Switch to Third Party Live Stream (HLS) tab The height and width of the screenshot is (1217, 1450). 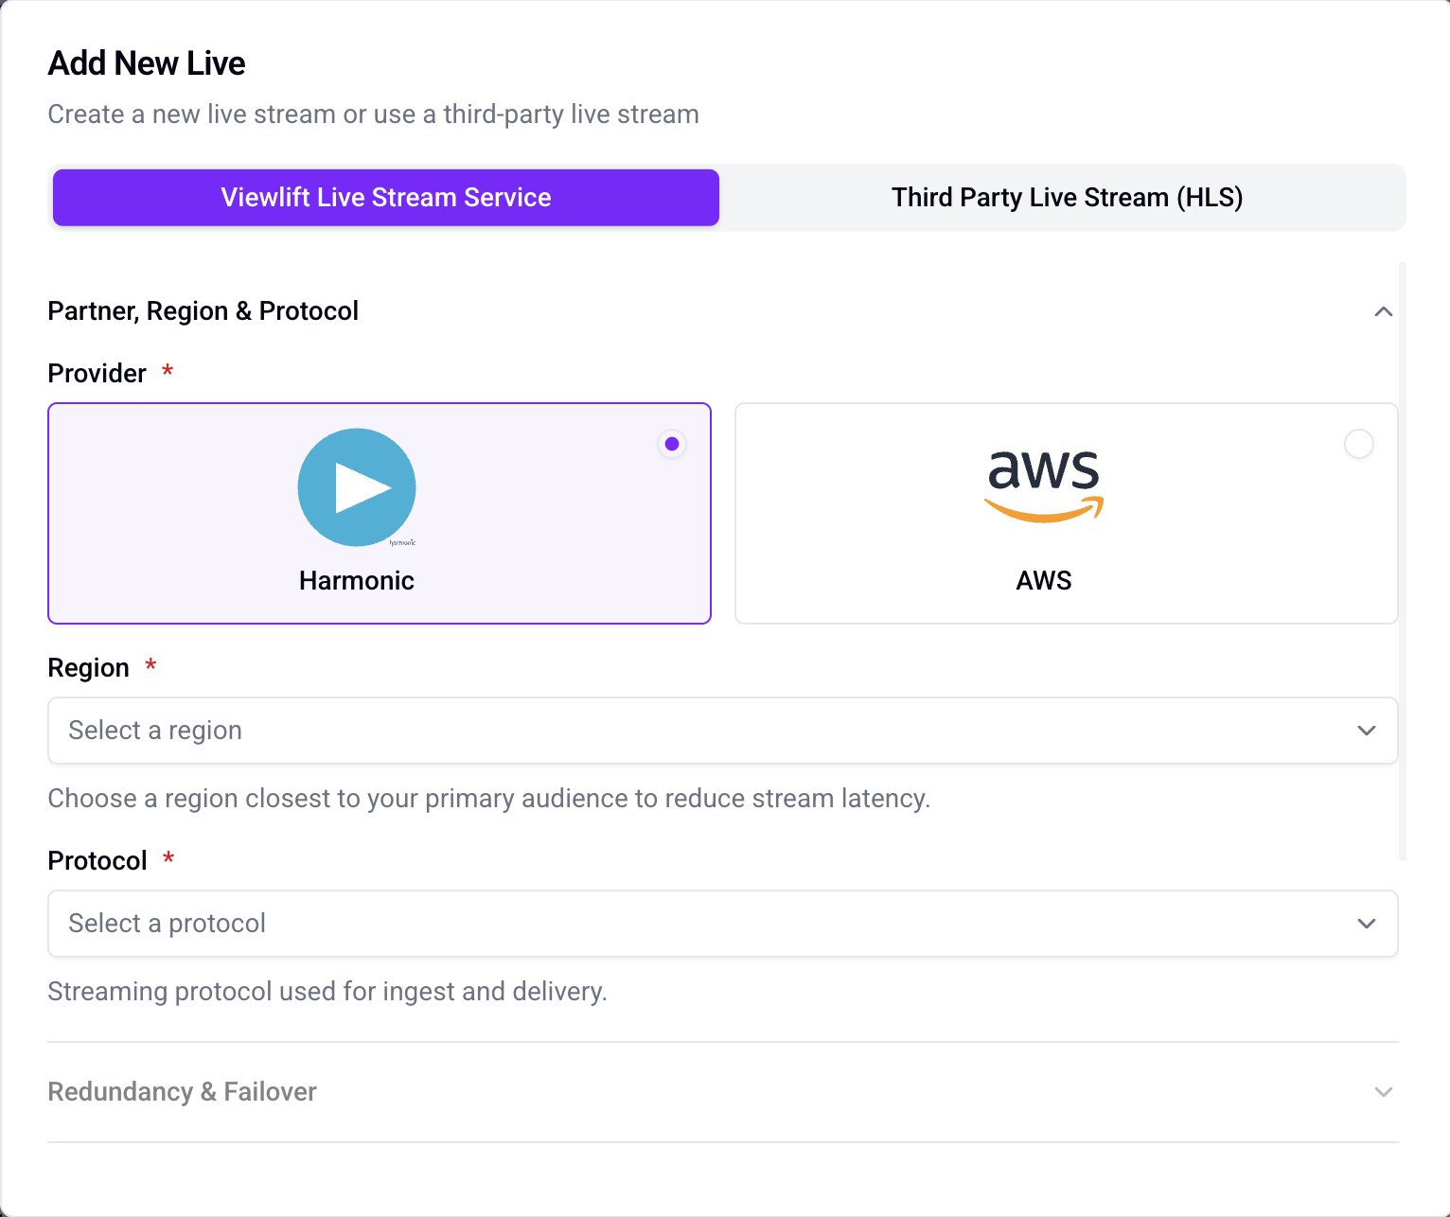1067,198
